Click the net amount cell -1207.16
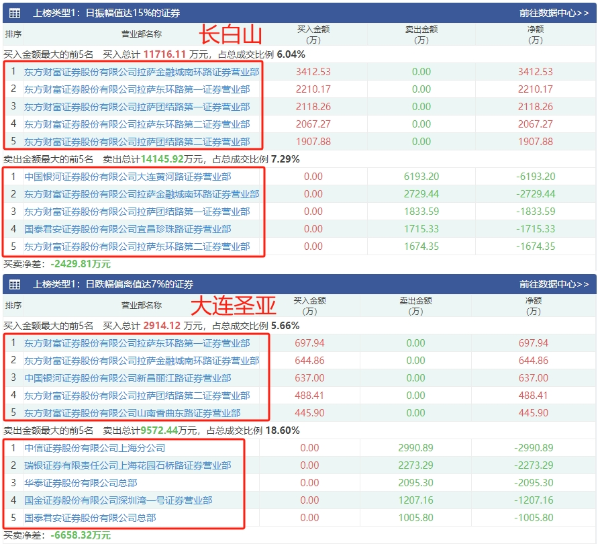 pos(534,500)
